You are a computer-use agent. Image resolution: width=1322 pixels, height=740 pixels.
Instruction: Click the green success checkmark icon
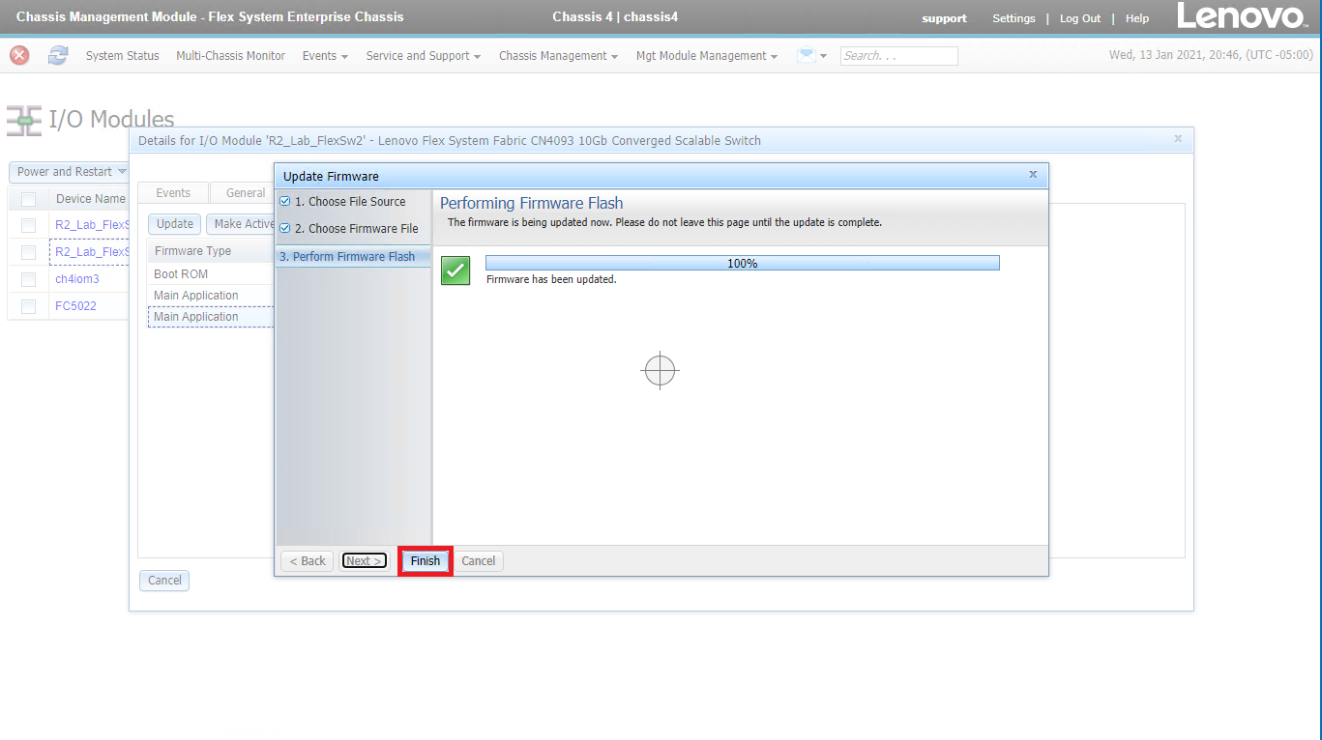tap(455, 270)
